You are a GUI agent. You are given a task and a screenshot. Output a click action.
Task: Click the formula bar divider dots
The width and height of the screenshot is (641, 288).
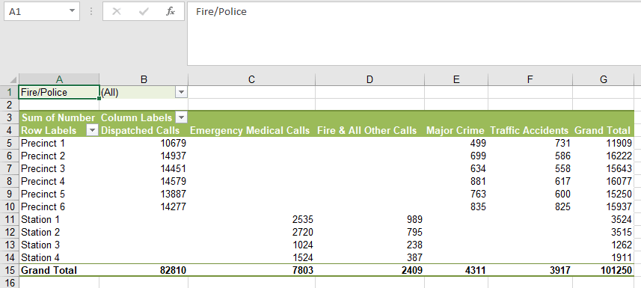pyautogui.click(x=91, y=11)
